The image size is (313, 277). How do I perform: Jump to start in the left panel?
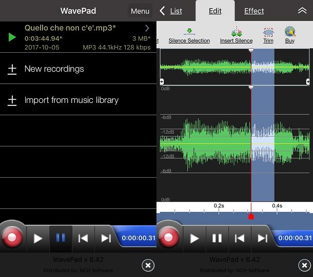click(83, 239)
